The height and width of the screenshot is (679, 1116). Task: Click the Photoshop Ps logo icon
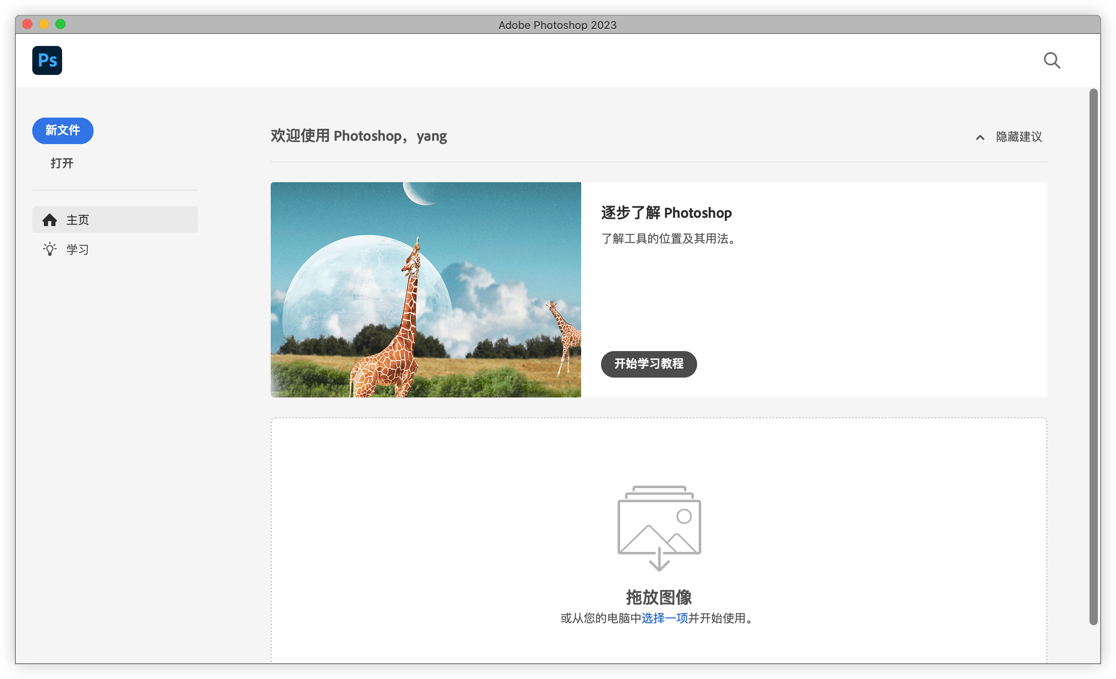[47, 60]
